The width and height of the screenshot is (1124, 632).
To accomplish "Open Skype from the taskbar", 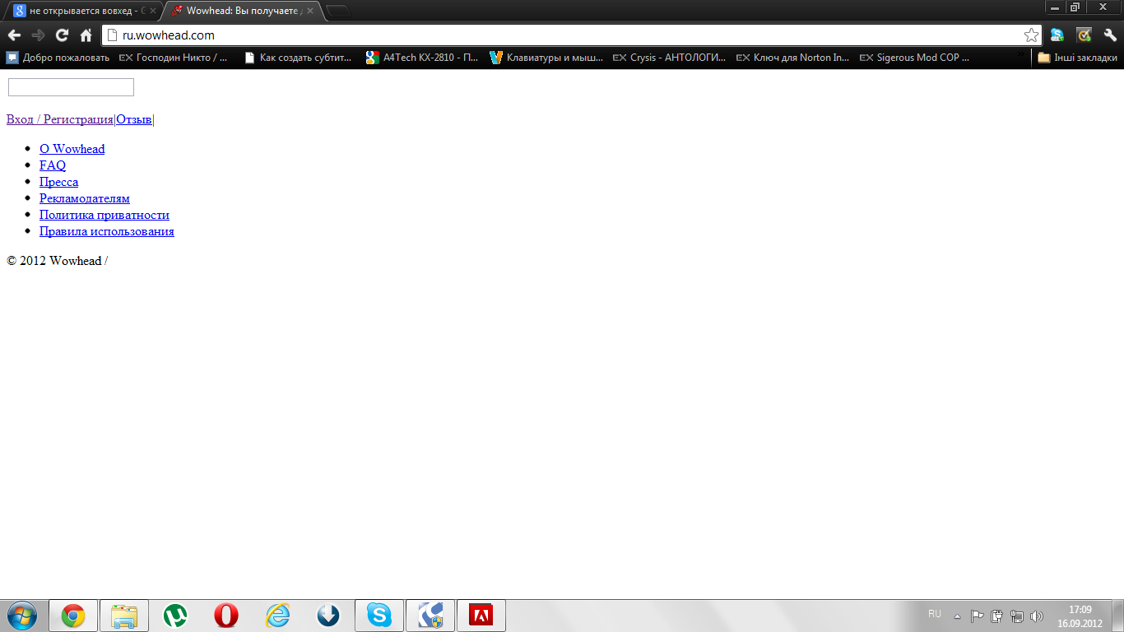I will [379, 616].
